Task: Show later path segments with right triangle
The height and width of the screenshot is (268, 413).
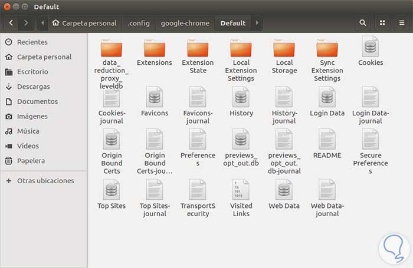Action: [x=257, y=23]
